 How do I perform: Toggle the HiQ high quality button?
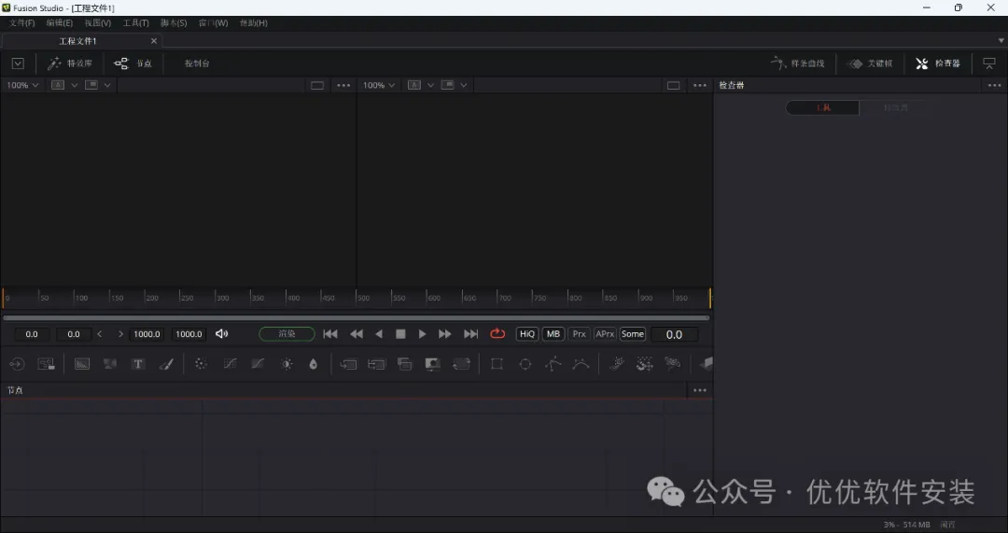click(527, 333)
